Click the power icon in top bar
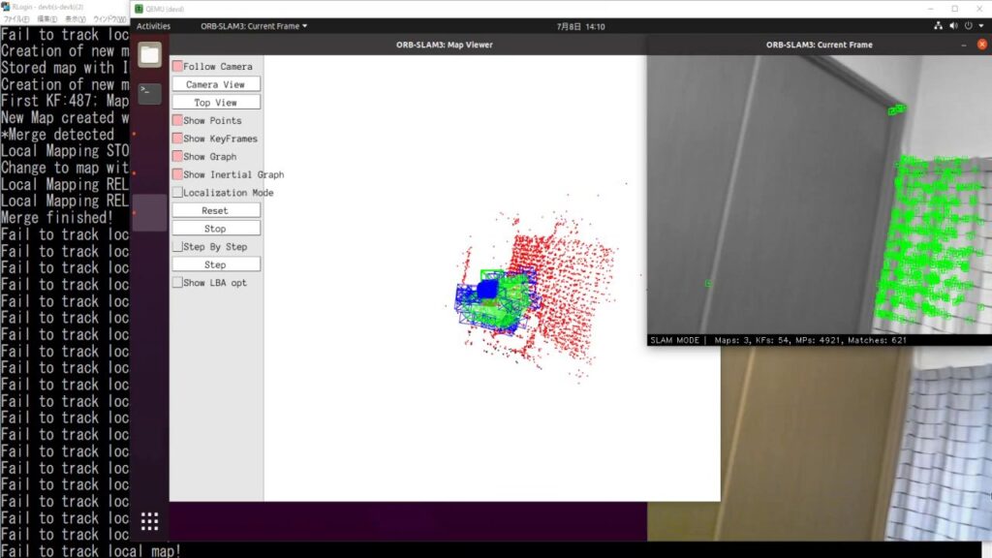Screen dimensions: 992x558 [x=969, y=26]
